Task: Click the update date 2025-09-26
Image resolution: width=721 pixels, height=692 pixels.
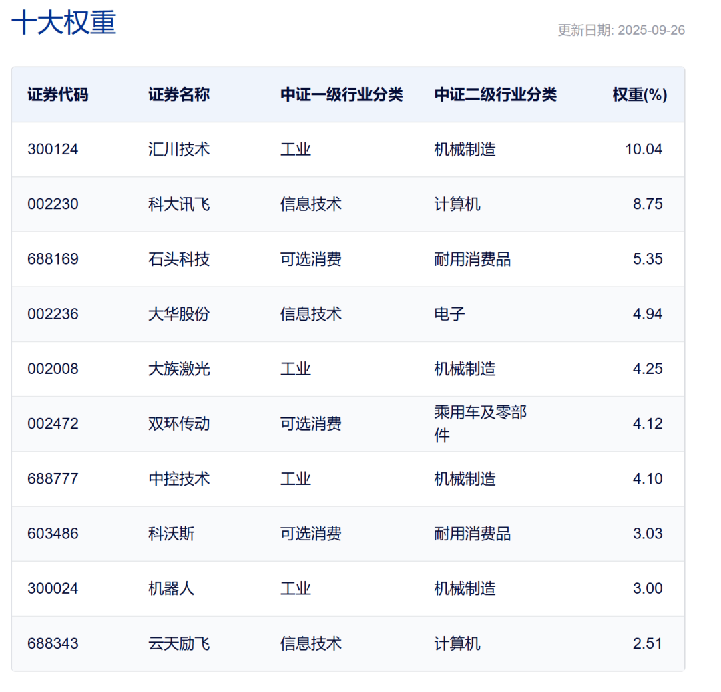Action: click(x=651, y=30)
